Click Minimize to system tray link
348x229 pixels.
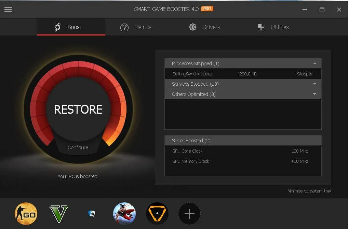click(x=309, y=191)
